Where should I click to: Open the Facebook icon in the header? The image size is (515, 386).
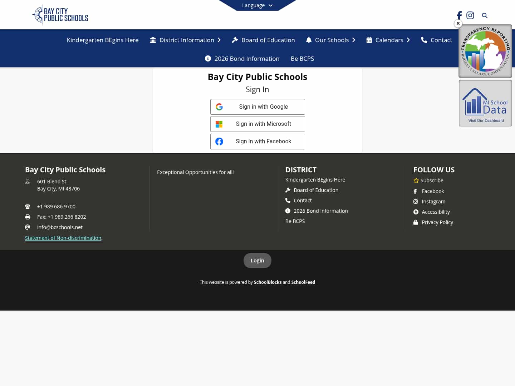point(460,15)
